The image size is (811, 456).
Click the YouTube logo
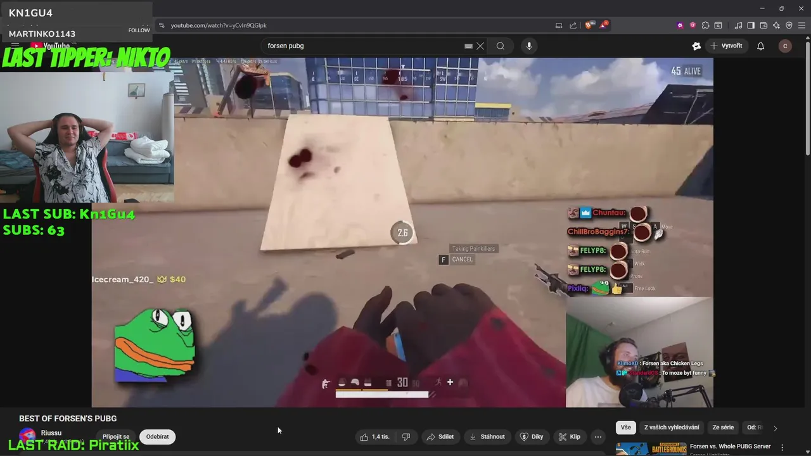(49, 46)
